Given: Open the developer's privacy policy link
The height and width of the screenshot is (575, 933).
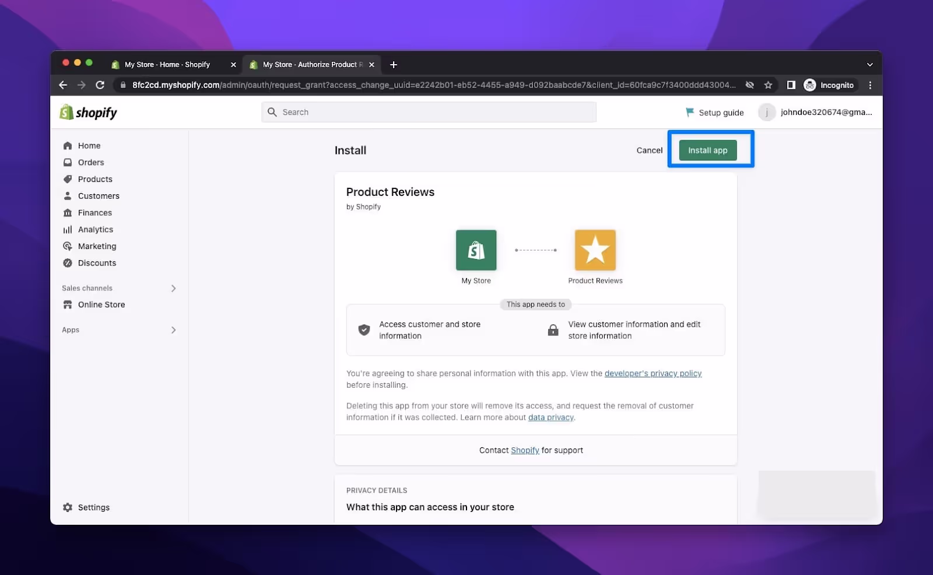Looking at the screenshot, I should (653, 373).
